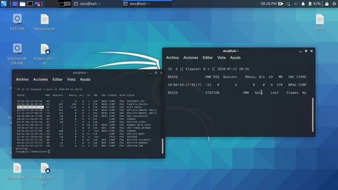This screenshot has width=338, height=190.
Task: Select the fichero-01.cap desktop file
Action: click(44, 174)
